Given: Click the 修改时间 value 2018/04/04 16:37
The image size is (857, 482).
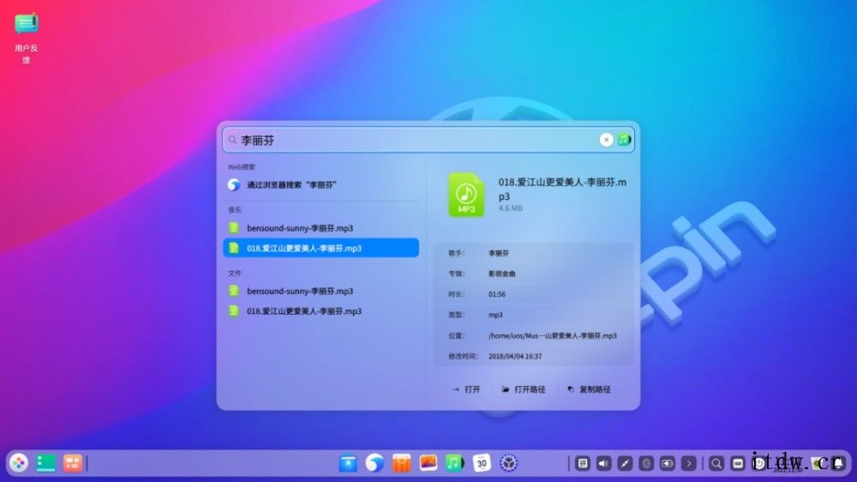Looking at the screenshot, I should [515, 356].
